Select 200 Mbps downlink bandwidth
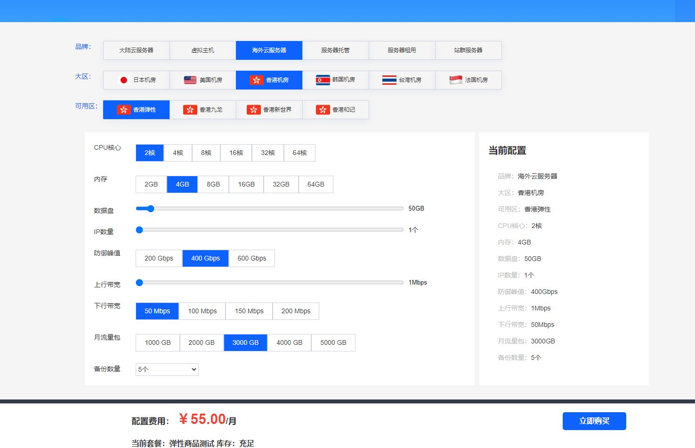This screenshot has width=695, height=448. pos(296,311)
